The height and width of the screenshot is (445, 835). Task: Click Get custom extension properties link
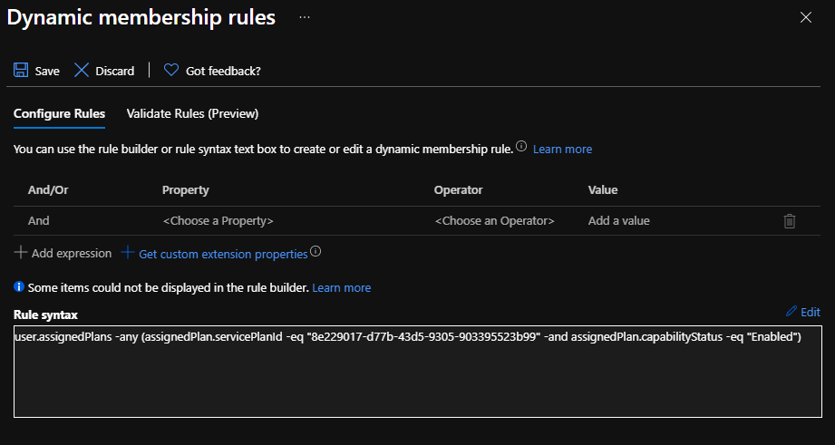(222, 254)
